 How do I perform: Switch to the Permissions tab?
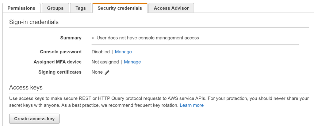click(x=21, y=8)
